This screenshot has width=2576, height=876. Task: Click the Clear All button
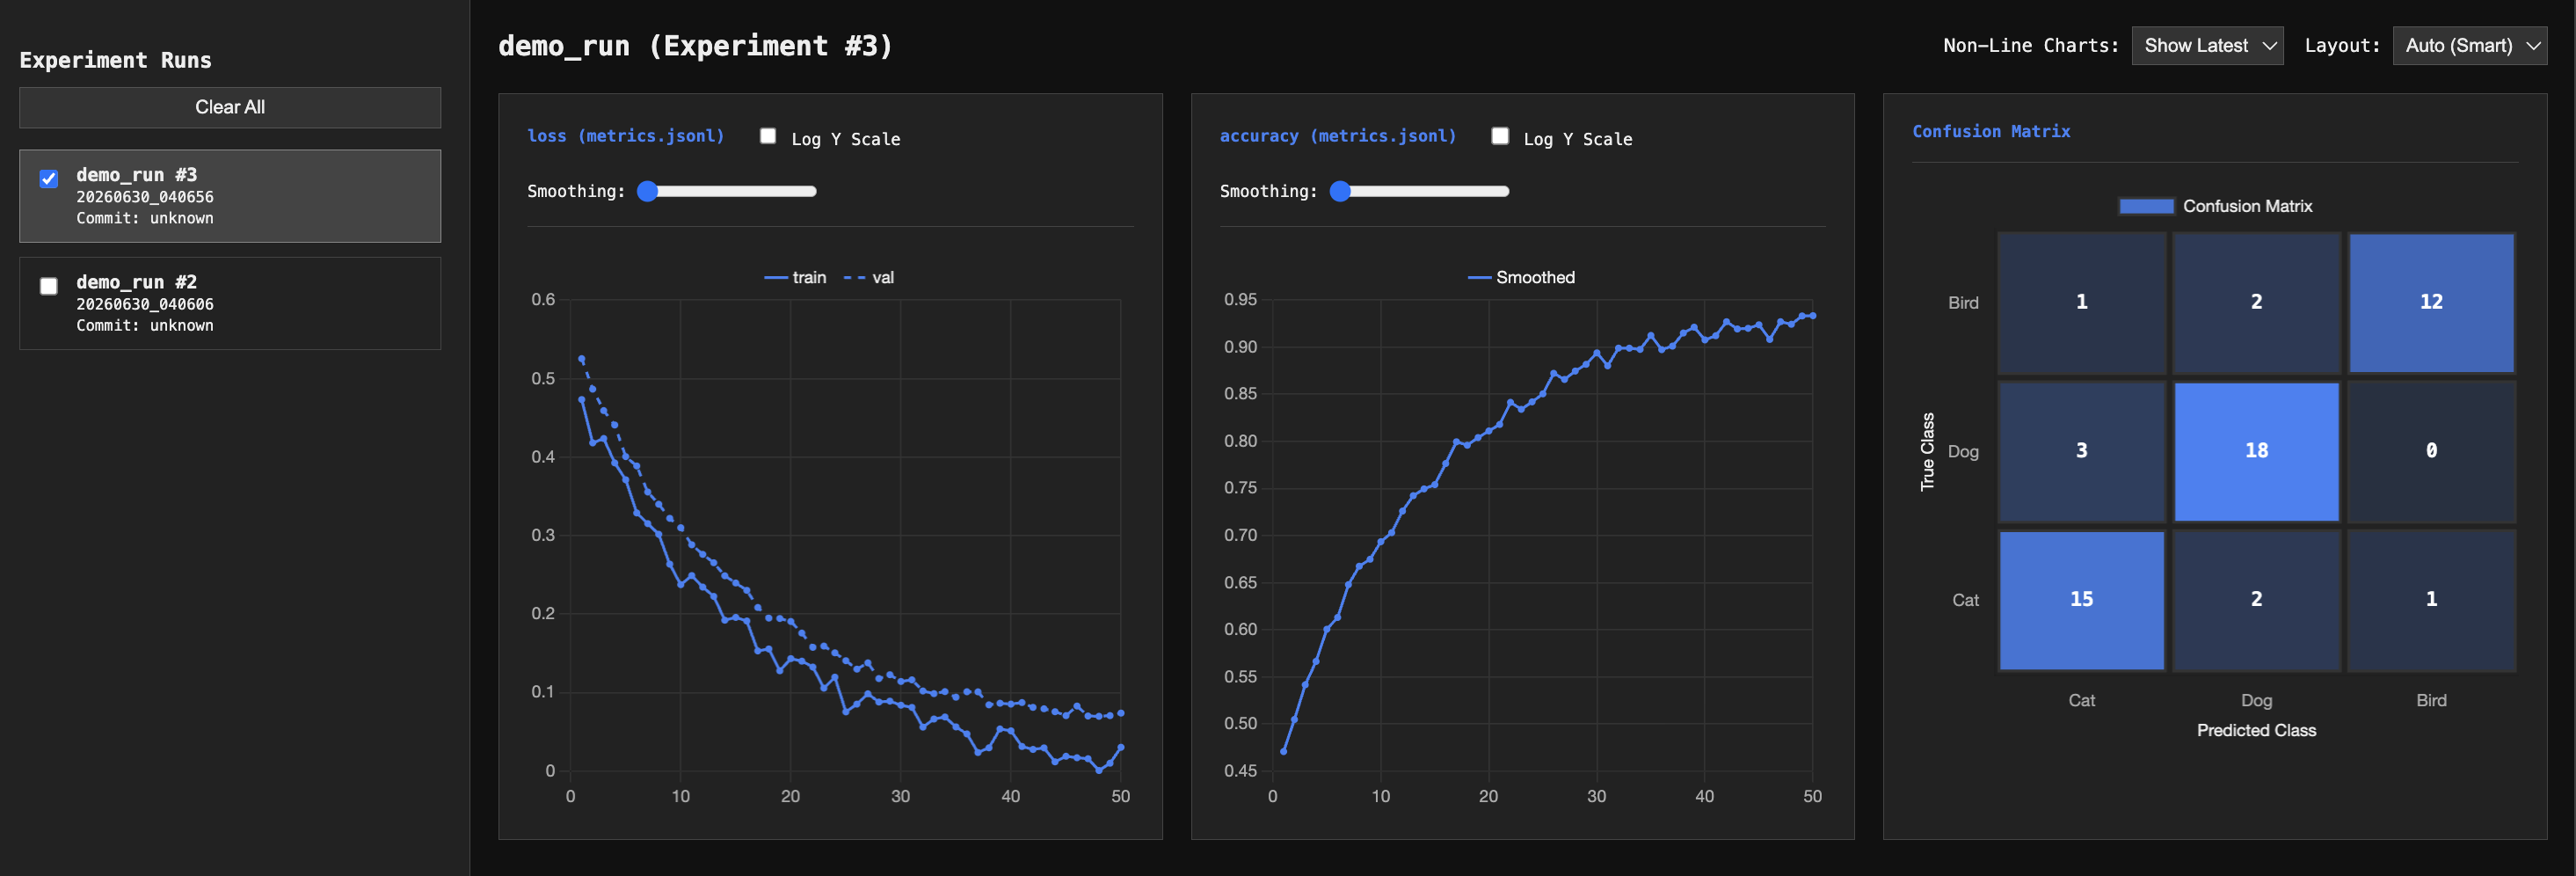(x=230, y=107)
